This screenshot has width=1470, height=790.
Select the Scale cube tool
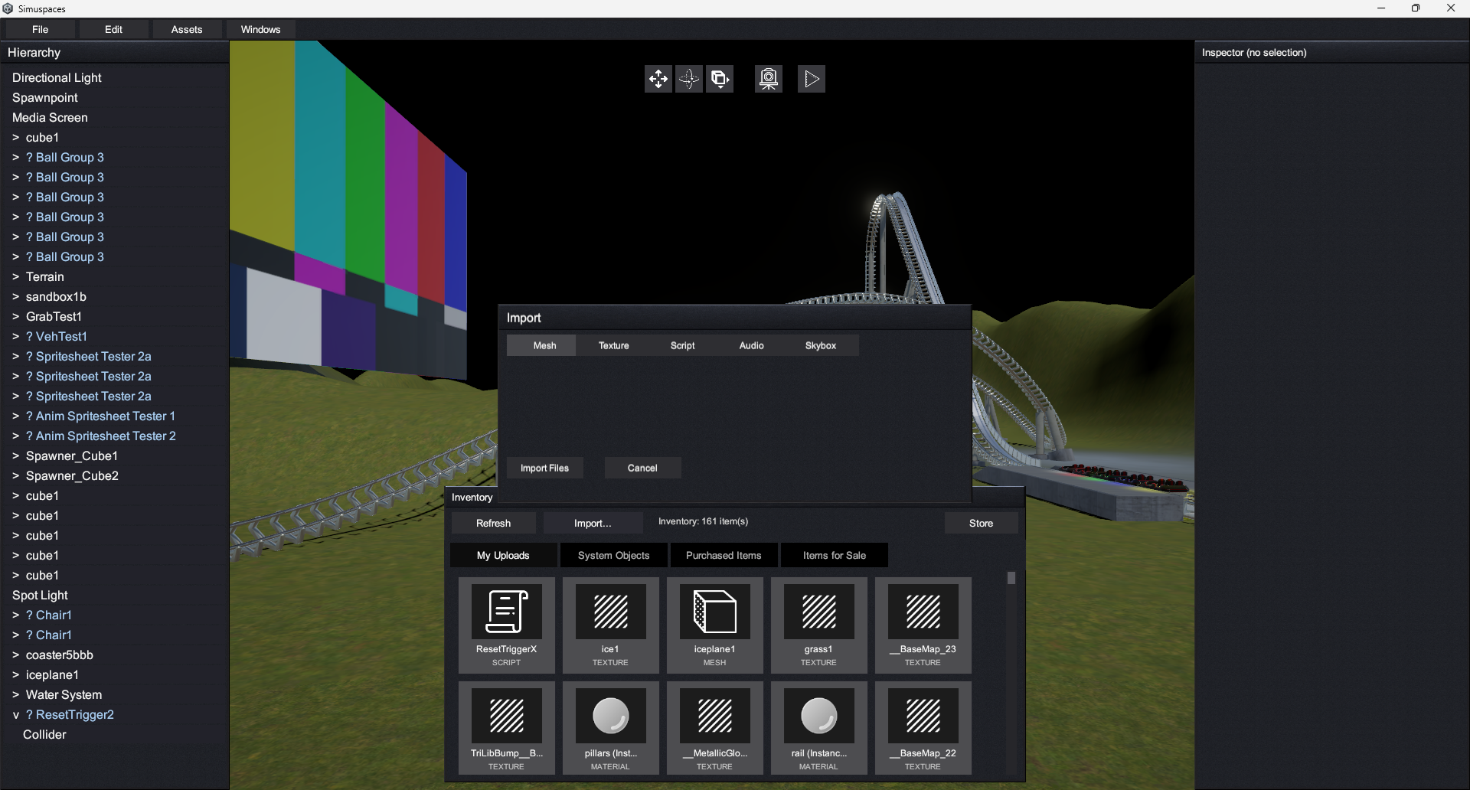point(720,79)
